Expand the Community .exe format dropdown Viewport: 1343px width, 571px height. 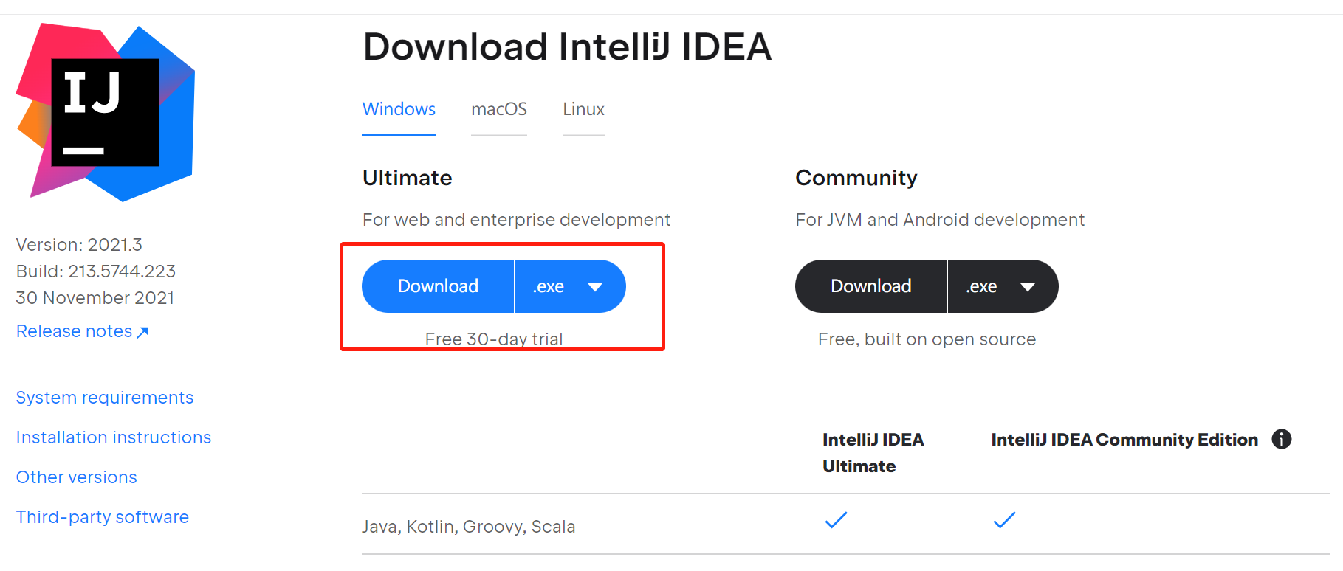[1003, 286]
